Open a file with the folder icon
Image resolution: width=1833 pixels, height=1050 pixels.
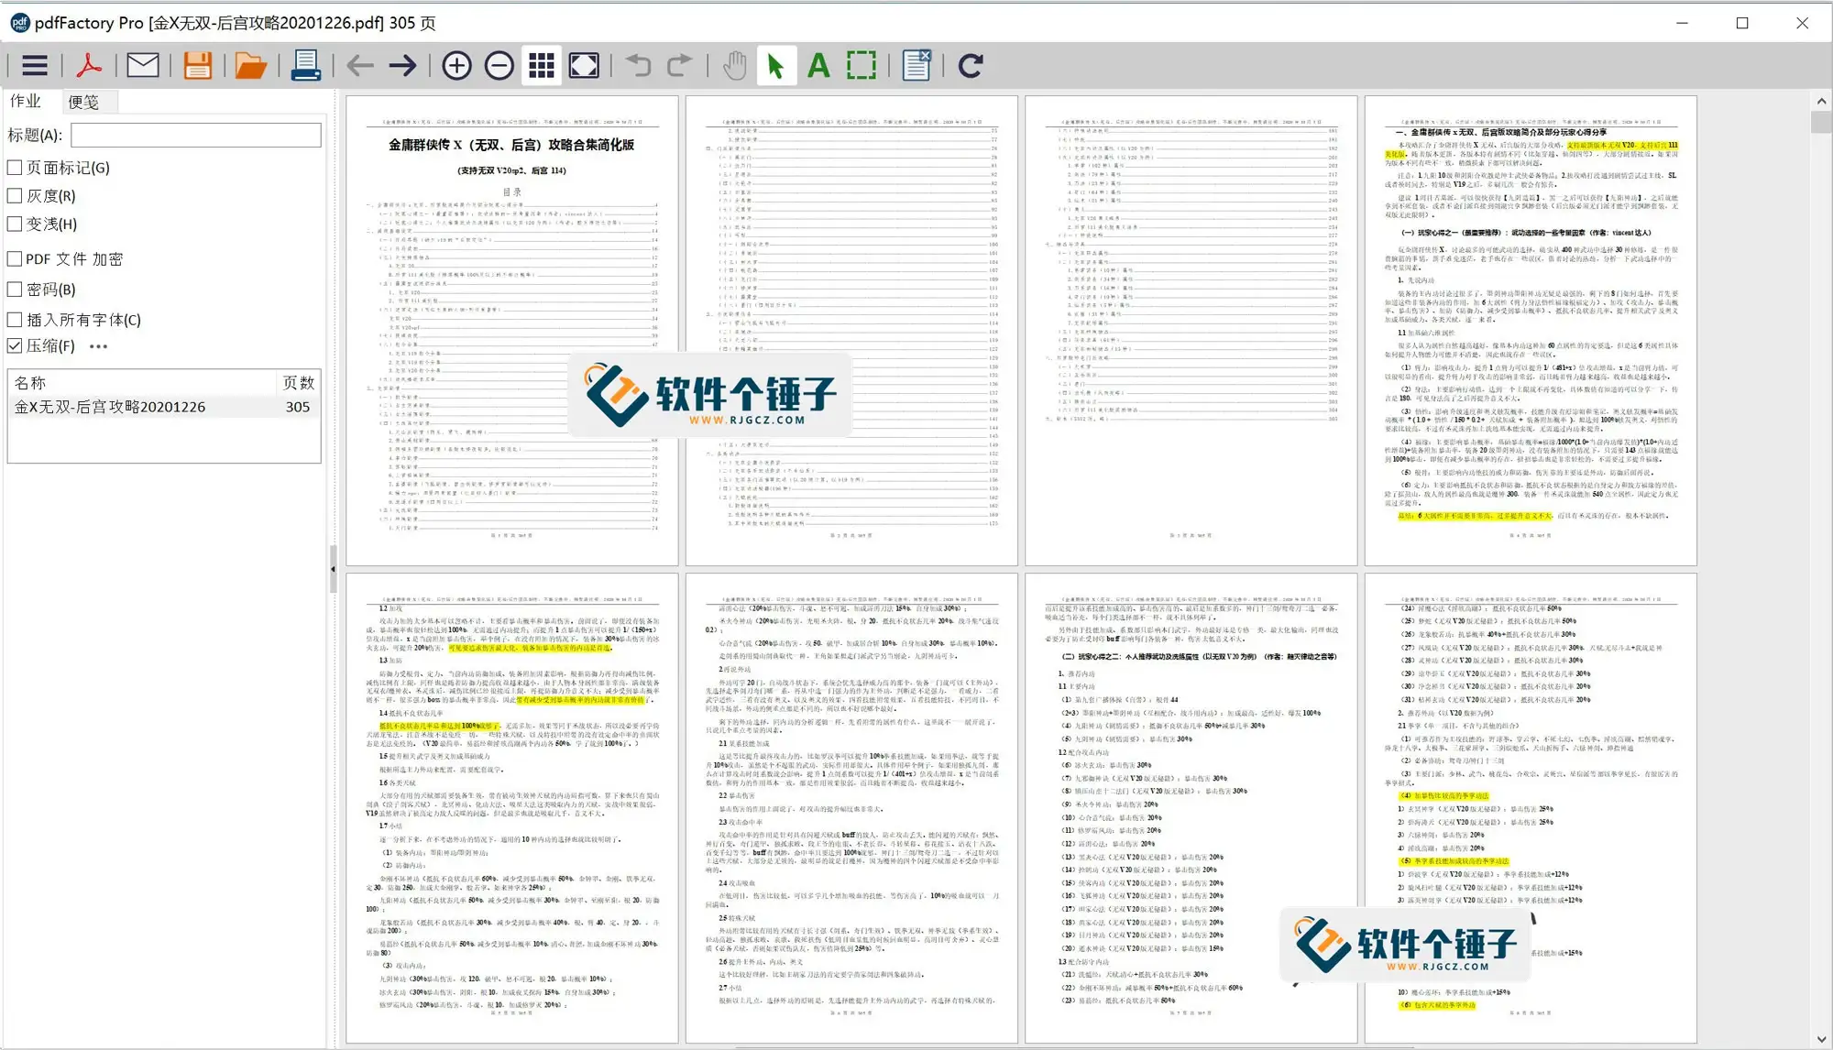pos(250,66)
